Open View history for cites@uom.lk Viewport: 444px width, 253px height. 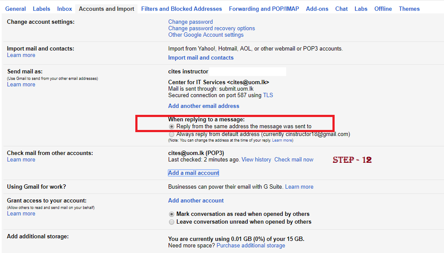[256, 159]
